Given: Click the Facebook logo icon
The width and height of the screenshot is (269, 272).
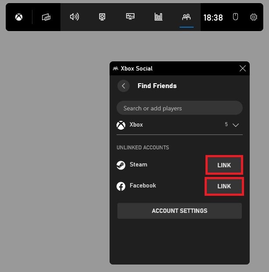Looking at the screenshot, I should point(121,186).
